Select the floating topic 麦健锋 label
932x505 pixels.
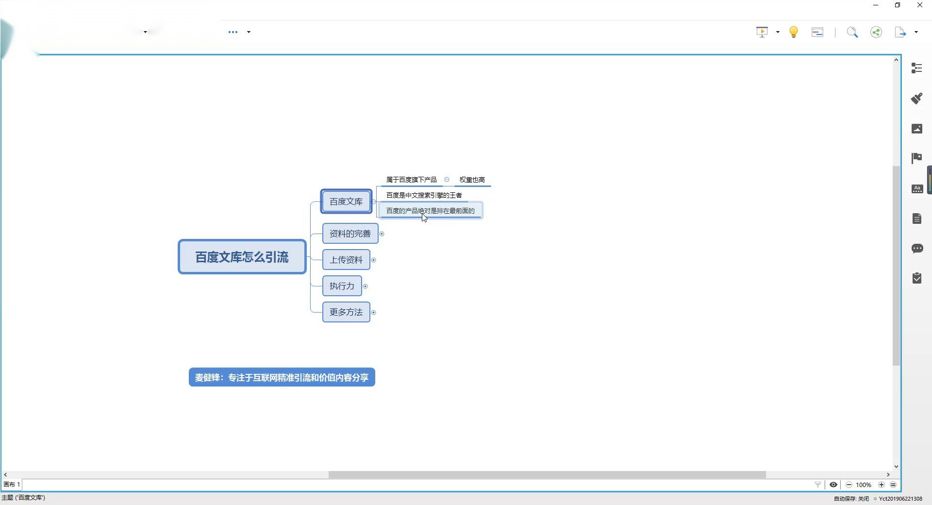[282, 377]
